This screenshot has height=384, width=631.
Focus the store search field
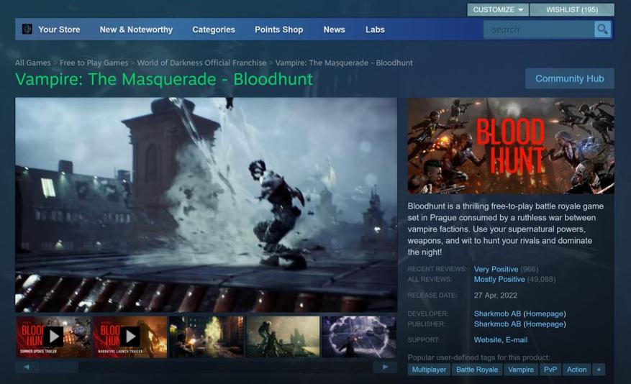coord(539,29)
